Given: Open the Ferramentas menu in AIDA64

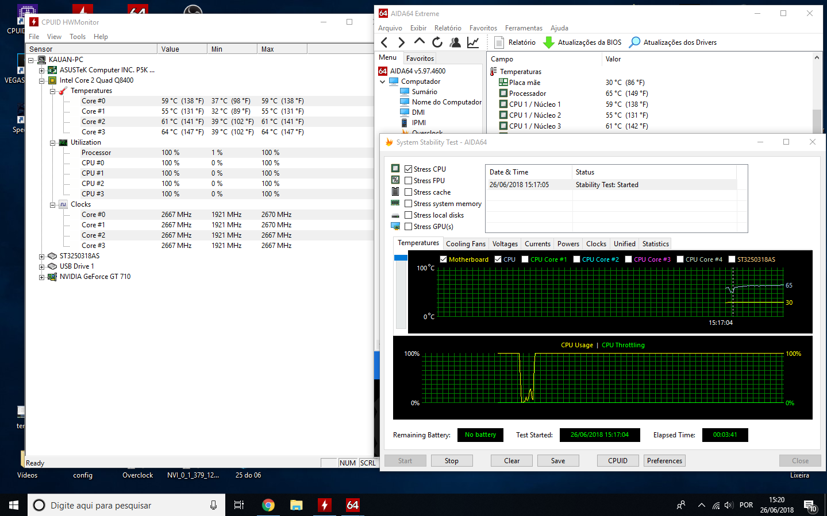Looking at the screenshot, I should click(x=524, y=28).
